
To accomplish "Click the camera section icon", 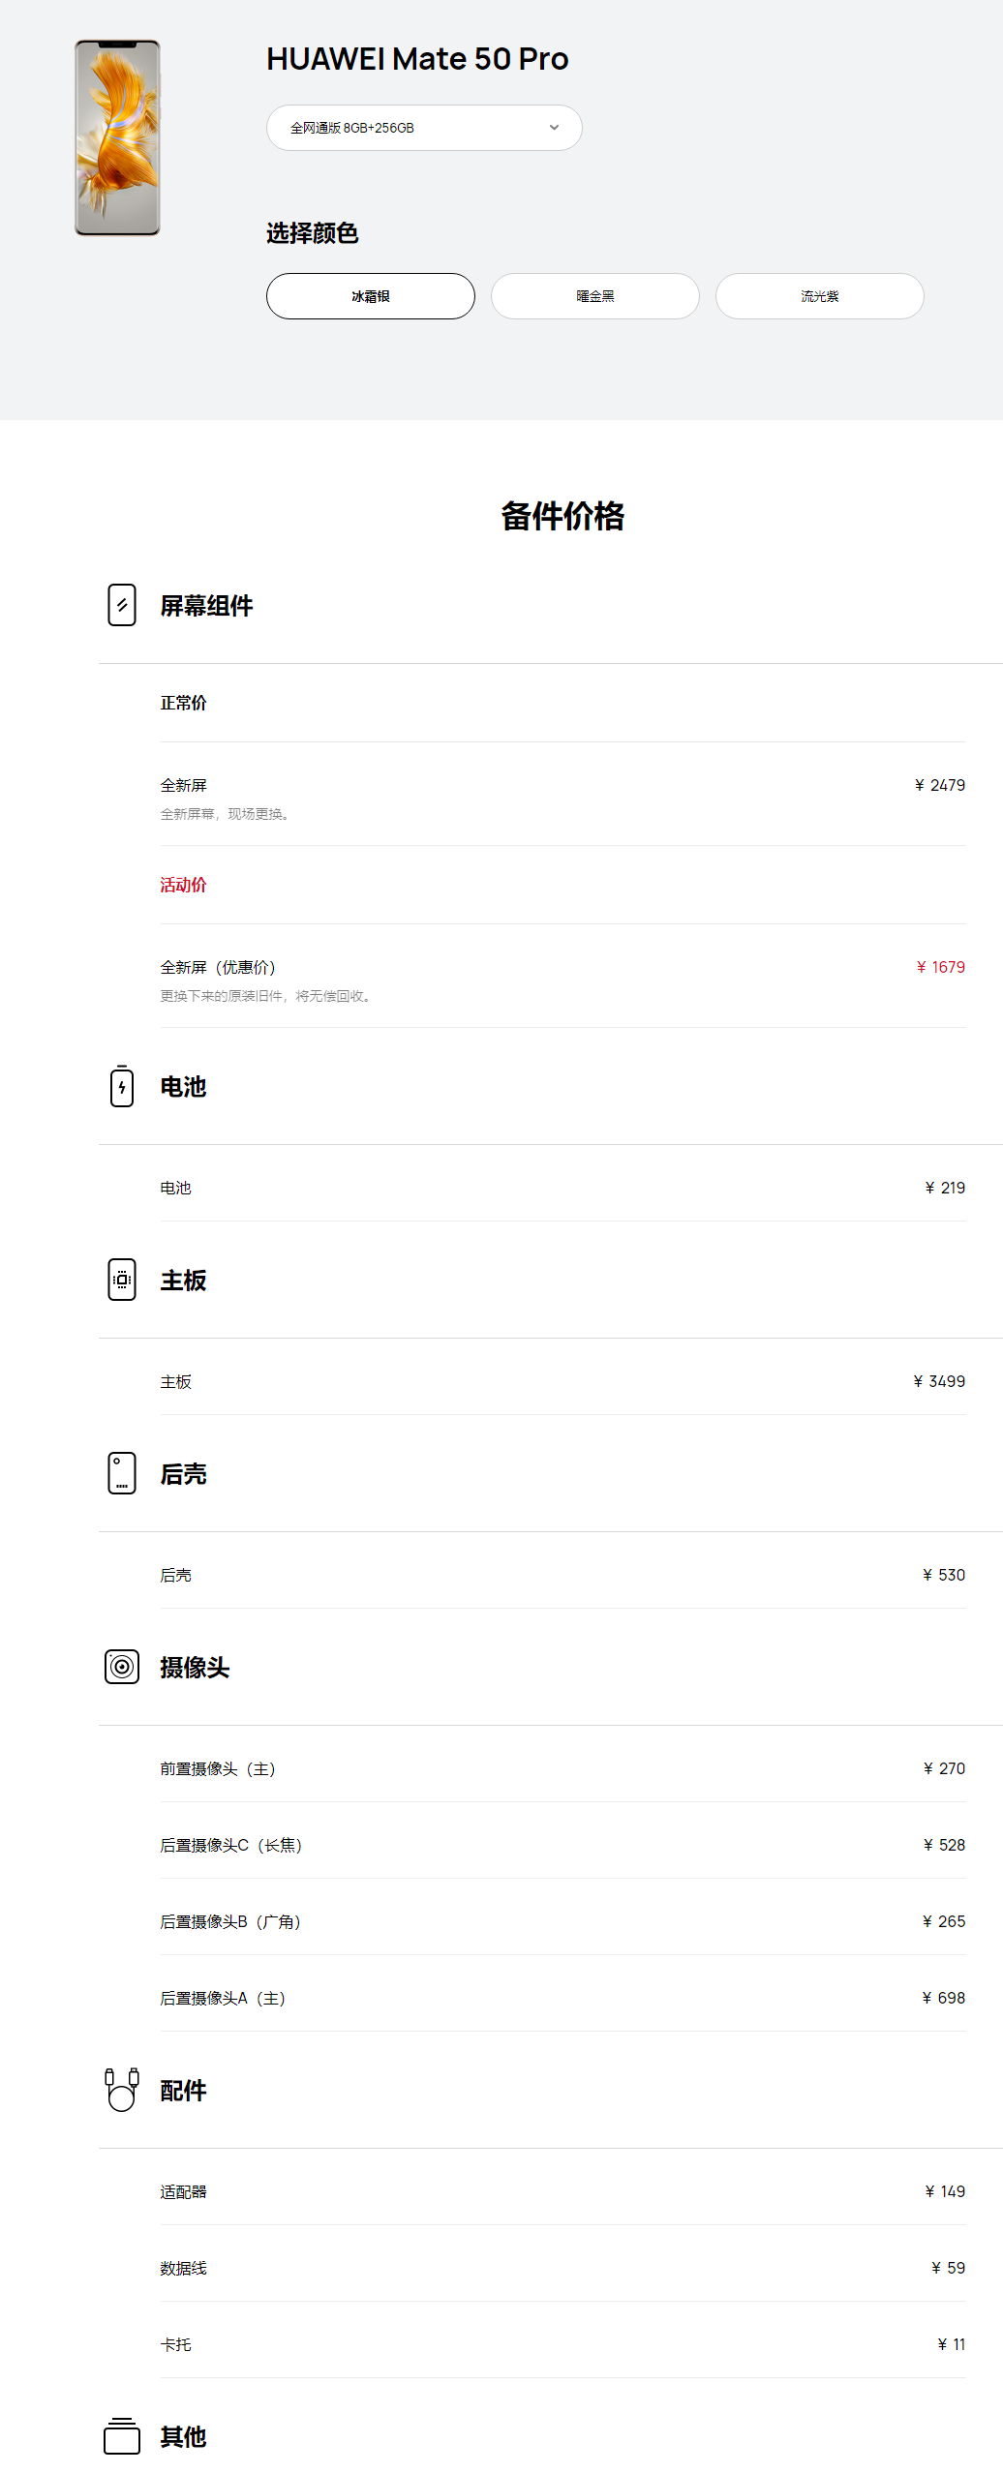I will coord(122,1667).
